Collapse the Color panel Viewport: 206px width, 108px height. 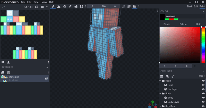[x=203, y=11]
